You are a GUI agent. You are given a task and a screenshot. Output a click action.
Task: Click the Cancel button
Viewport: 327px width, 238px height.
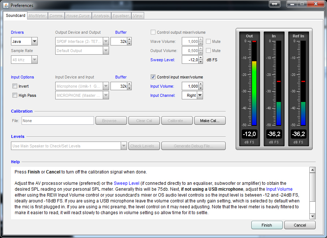tap(300, 225)
